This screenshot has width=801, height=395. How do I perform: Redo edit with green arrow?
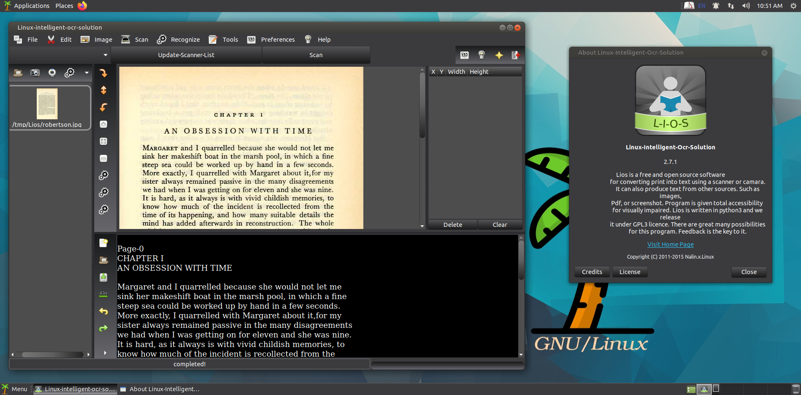click(x=103, y=329)
